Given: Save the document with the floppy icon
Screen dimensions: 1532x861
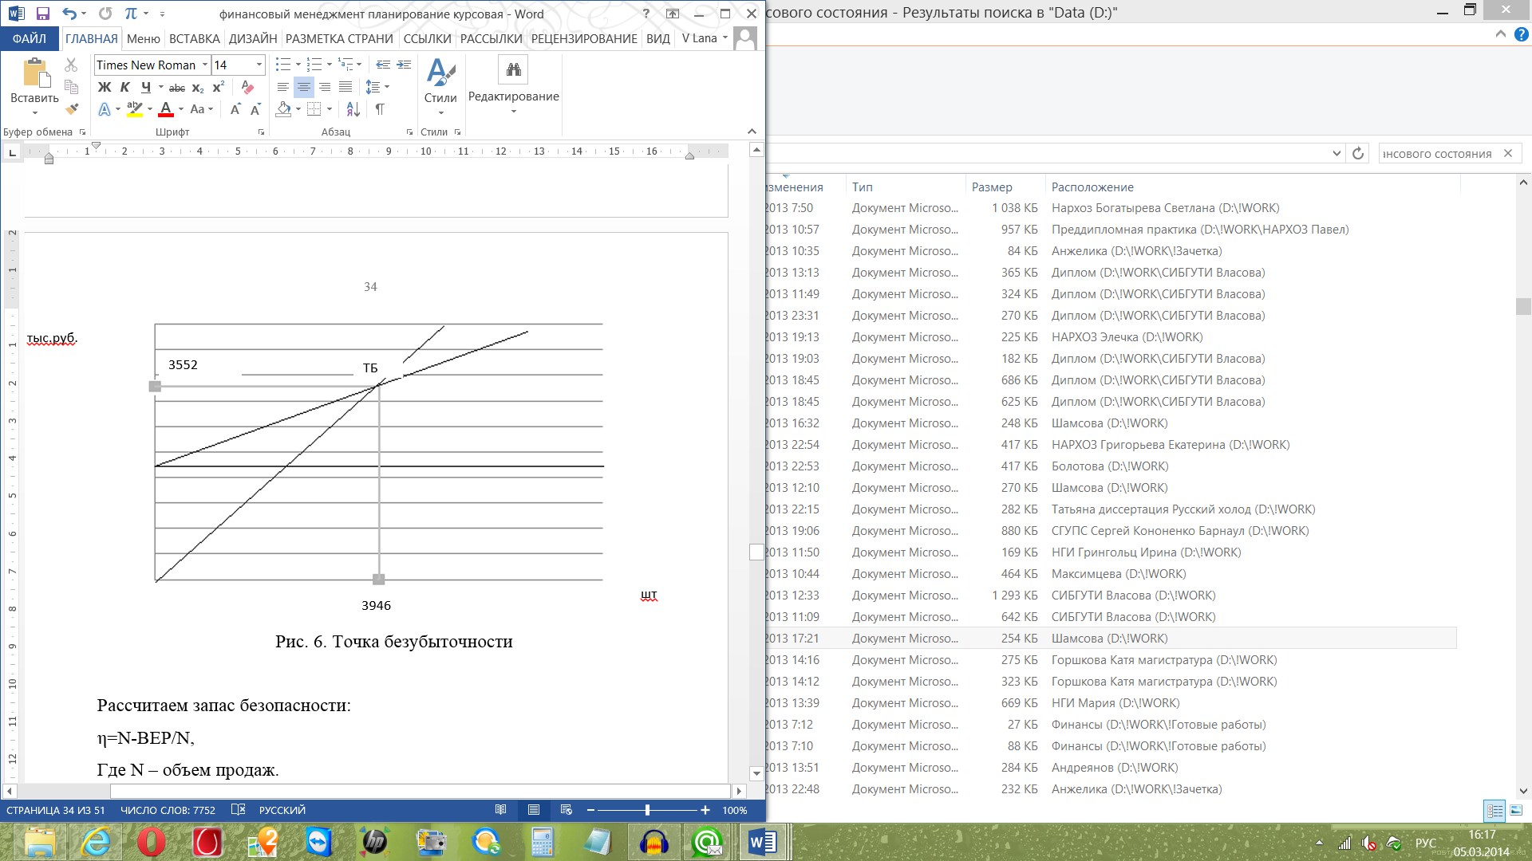Looking at the screenshot, I should (43, 14).
